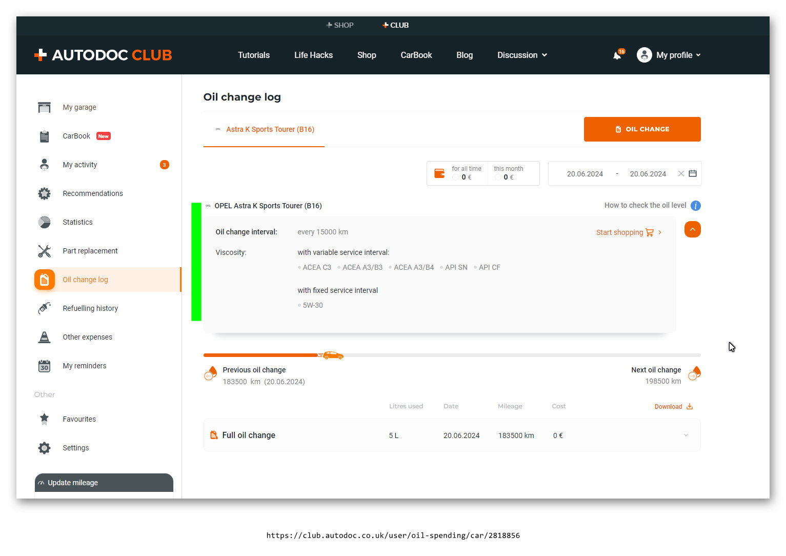Click the 'for all time' spending total

pos(466,173)
